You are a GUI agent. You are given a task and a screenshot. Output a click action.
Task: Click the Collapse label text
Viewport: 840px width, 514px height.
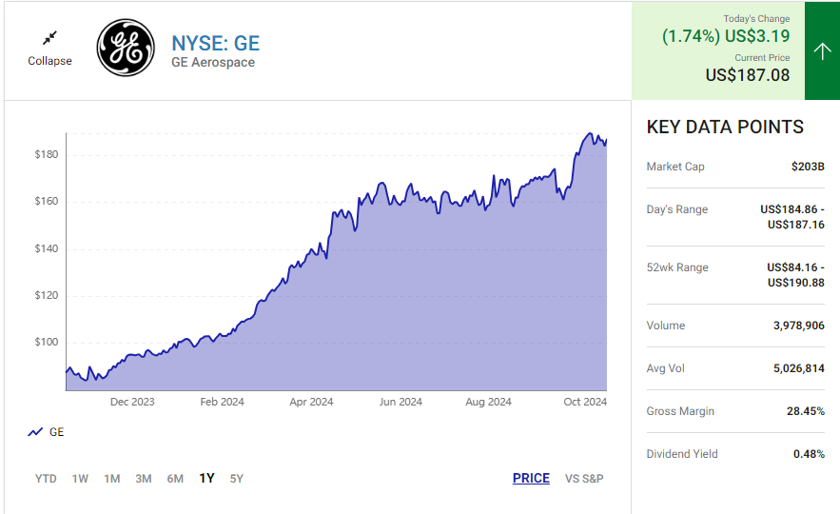pyautogui.click(x=49, y=61)
